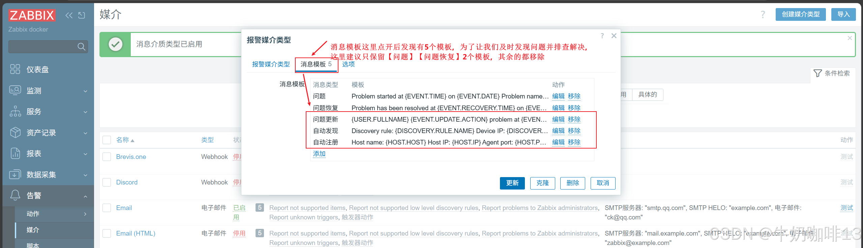
Task: Click the 导入 button
Action: (x=843, y=14)
